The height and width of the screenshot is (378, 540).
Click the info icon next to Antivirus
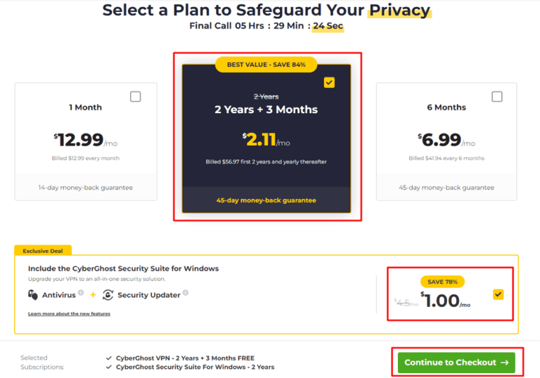tap(81, 293)
